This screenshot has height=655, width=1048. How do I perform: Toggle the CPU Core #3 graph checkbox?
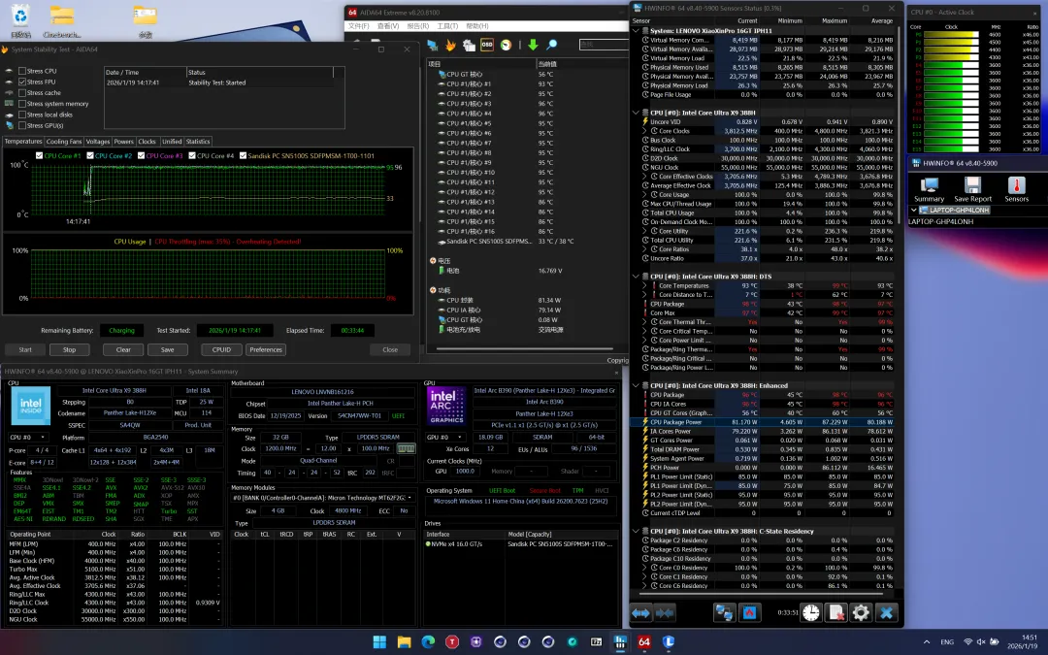(141, 155)
